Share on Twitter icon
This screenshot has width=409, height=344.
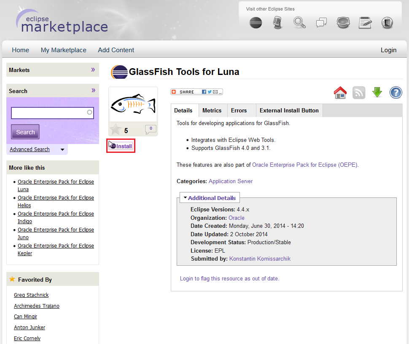click(x=210, y=92)
